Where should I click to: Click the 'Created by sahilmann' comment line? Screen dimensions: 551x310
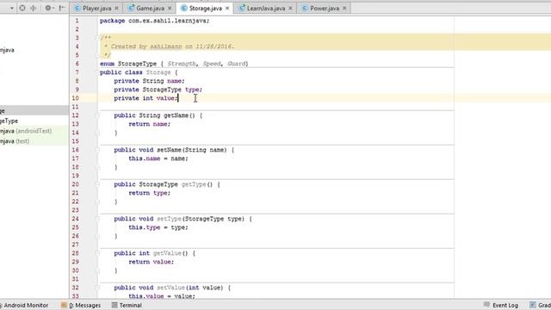click(169, 46)
